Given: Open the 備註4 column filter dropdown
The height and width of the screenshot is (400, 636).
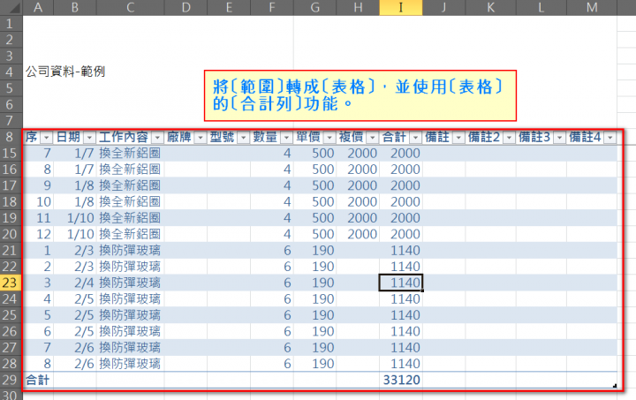Looking at the screenshot, I should click(610, 138).
